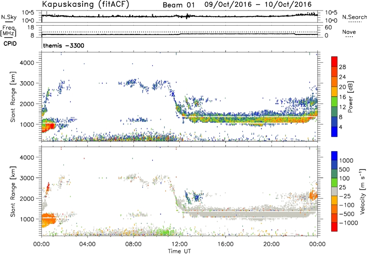Click the "2000" tick of the velocity panel
This screenshot has height=254, width=367.
tap(27, 199)
